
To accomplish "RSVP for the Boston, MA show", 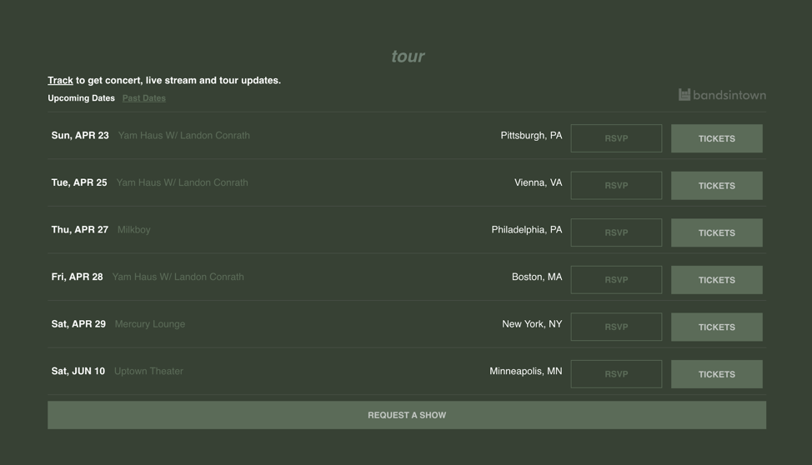I will click(x=616, y=280).
